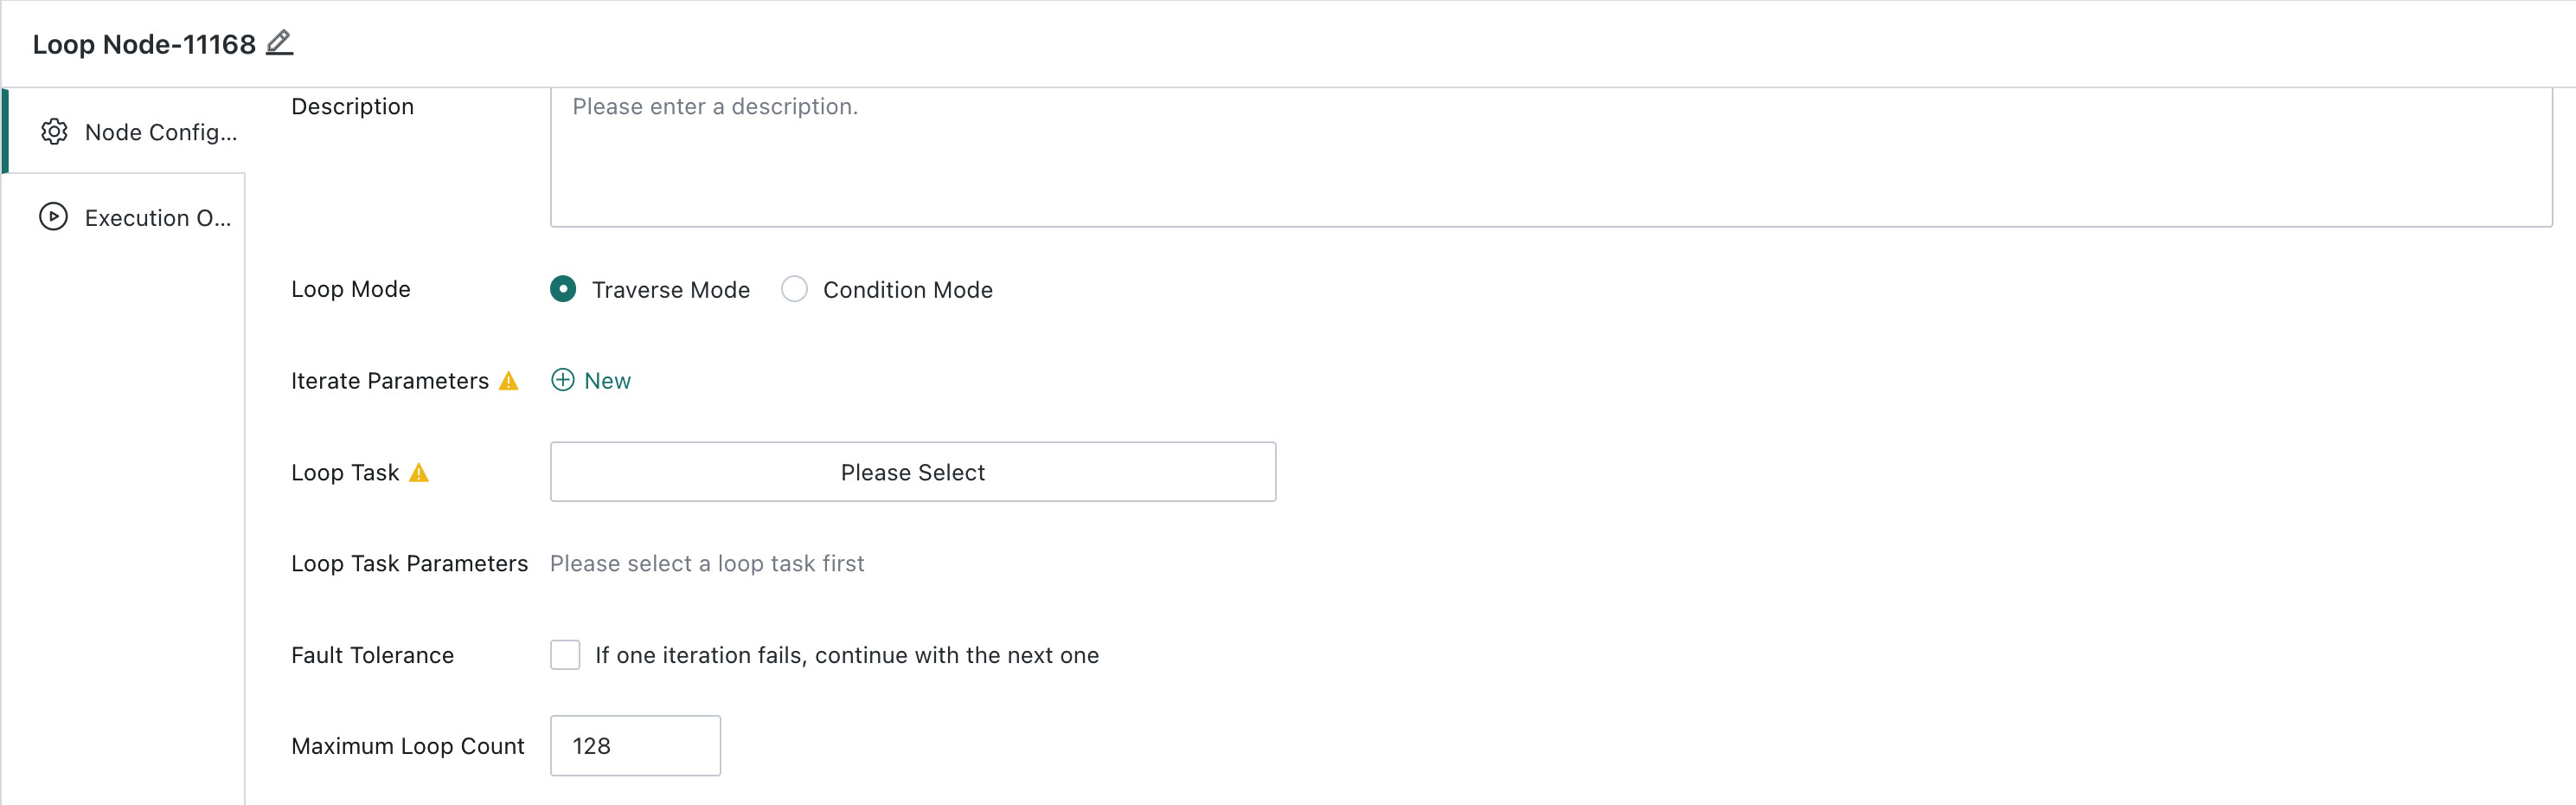Click the Traverse Mode label text

[670, 290]
